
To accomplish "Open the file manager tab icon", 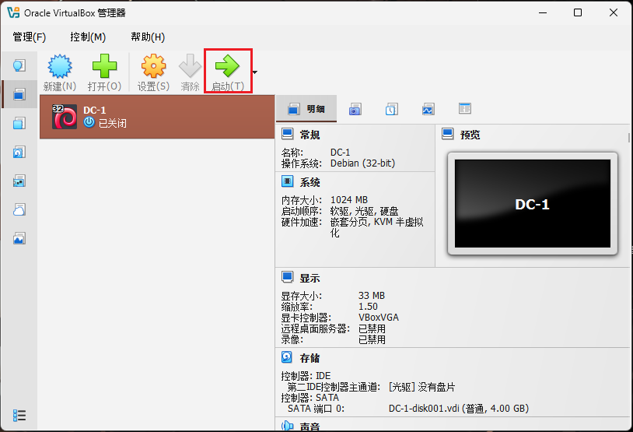I will 465,109.
